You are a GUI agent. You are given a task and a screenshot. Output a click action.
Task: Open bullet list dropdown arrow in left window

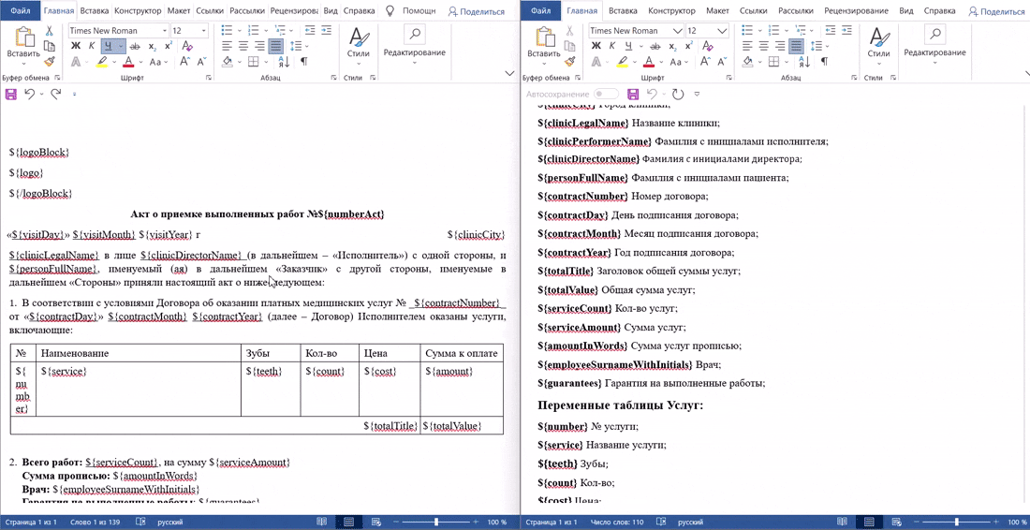[239, 30]
